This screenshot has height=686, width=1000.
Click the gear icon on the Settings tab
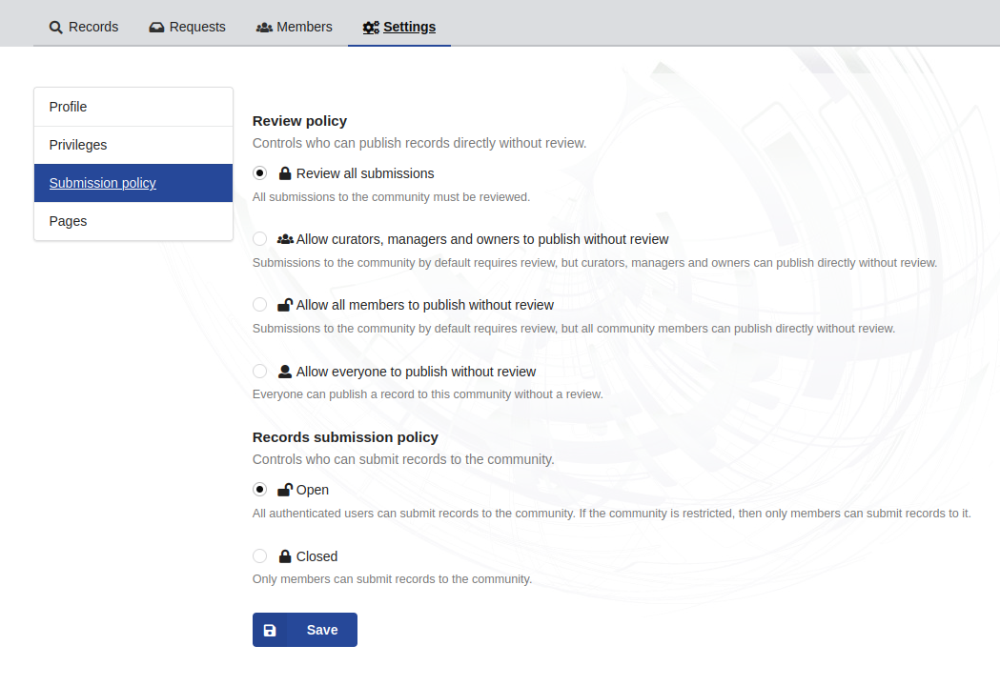(x=371, y=27)
